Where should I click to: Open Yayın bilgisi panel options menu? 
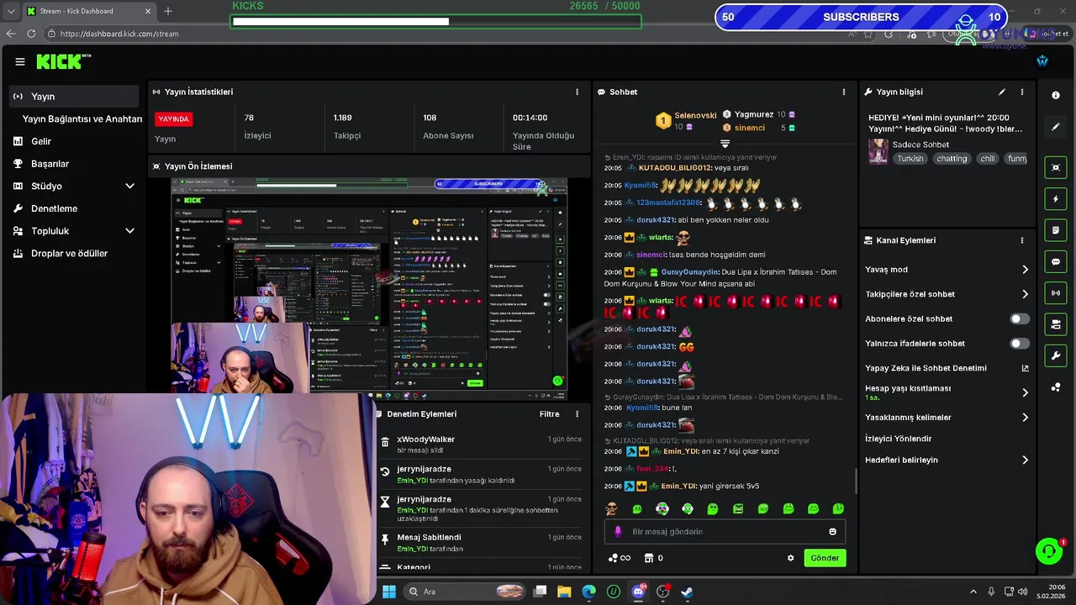tap(1022, 92)
